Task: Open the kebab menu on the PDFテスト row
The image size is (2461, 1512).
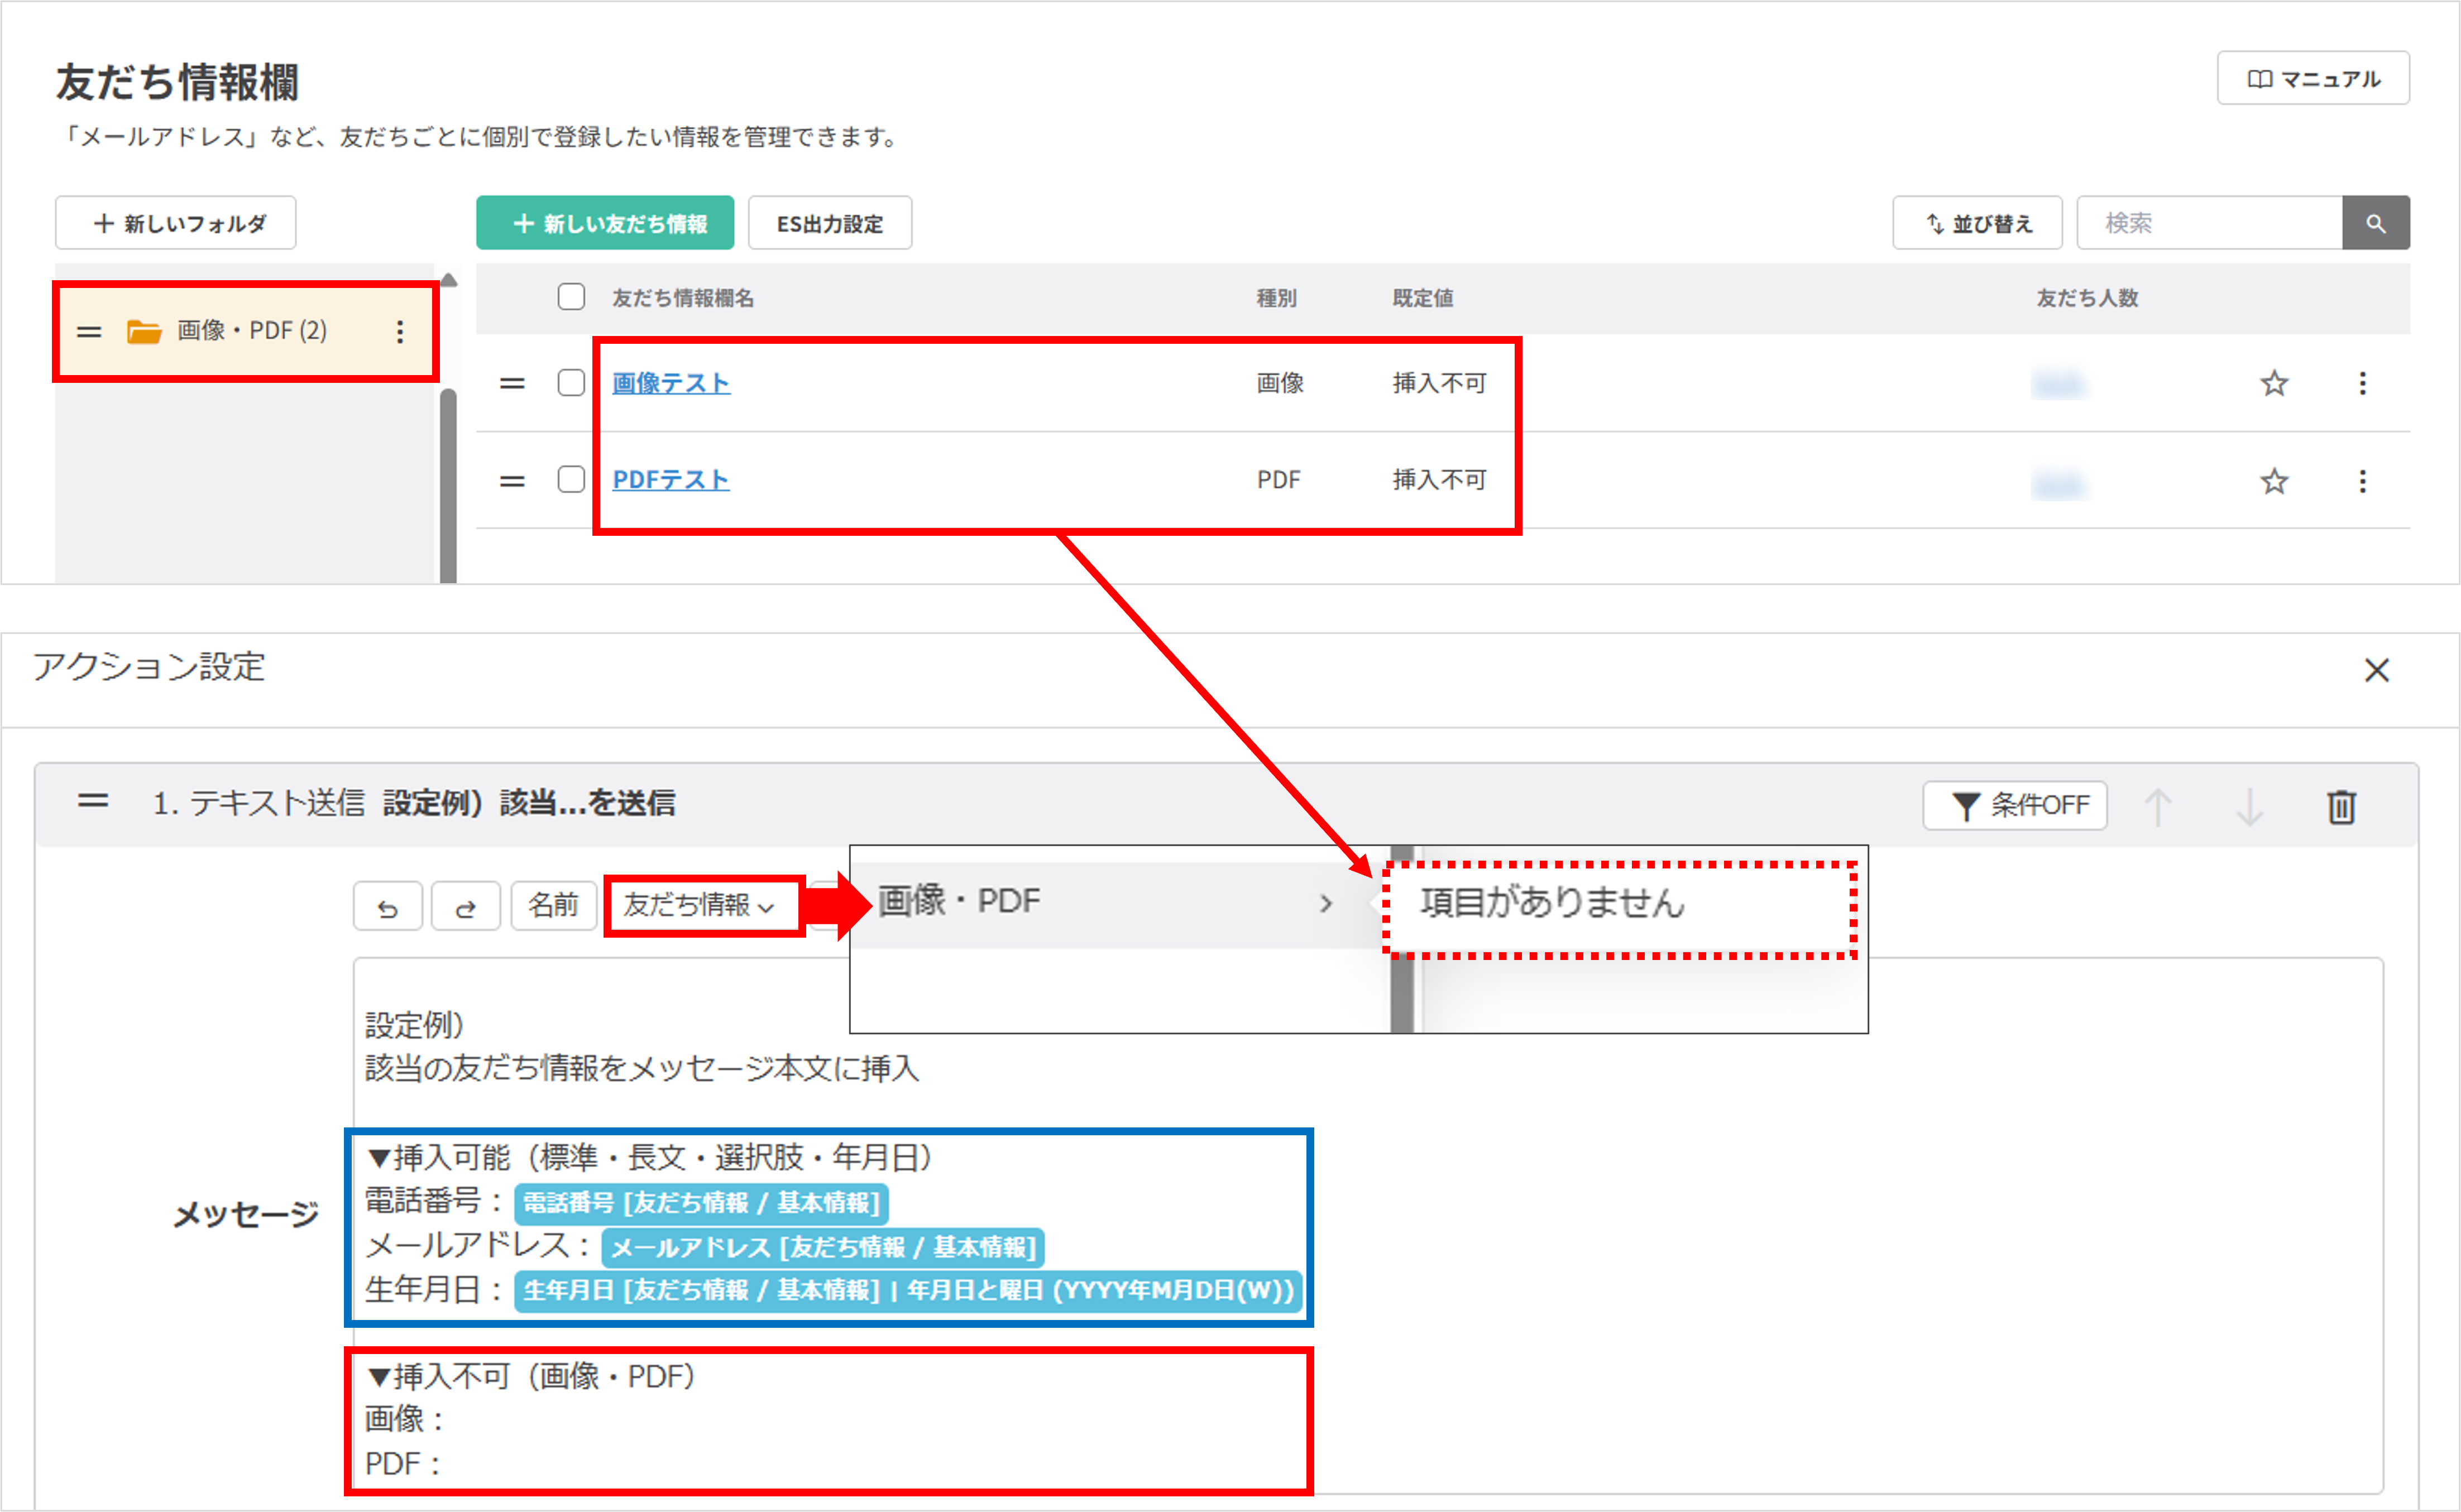Action: tap(2363, 481)
